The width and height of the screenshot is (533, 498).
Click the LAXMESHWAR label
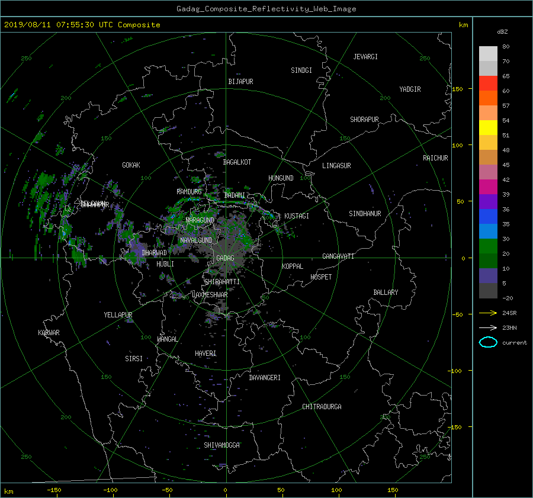click(x=210, y=295)
